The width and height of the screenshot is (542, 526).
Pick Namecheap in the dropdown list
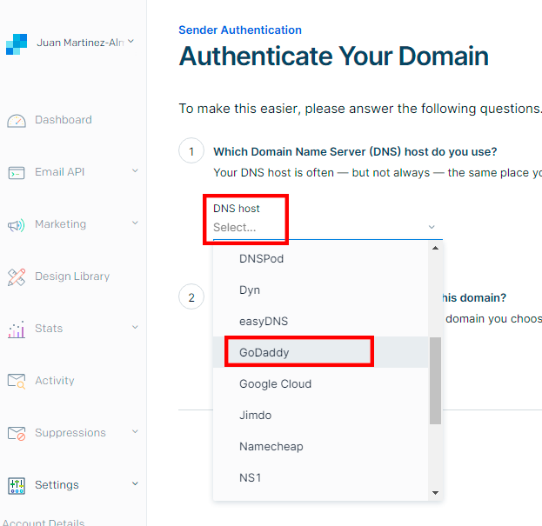tap(271, 446)
